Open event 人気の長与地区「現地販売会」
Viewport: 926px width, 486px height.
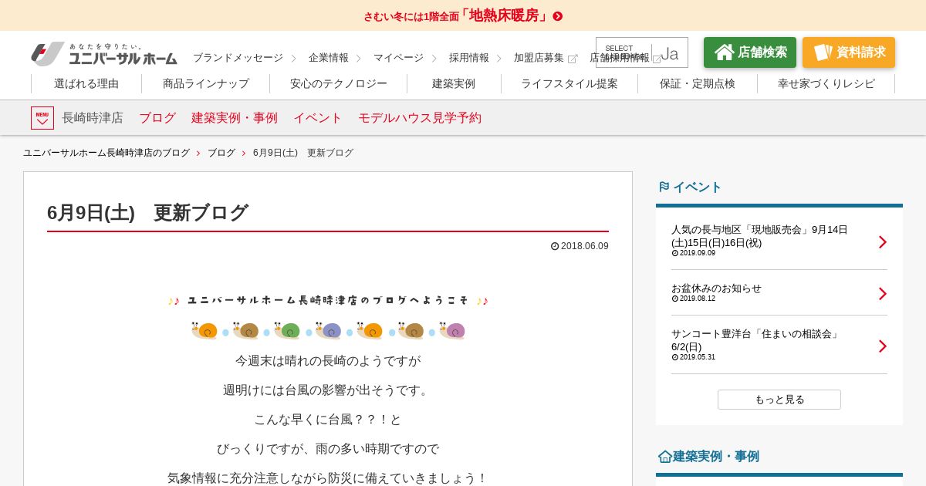[759, 236]
